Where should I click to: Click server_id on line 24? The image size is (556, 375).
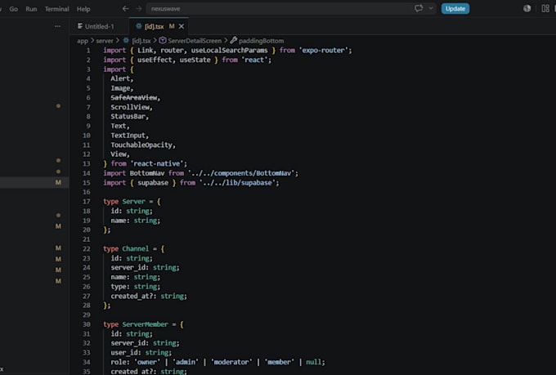click(x=128, y=268)
